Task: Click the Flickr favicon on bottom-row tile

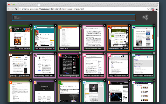Action: [134, 82]
